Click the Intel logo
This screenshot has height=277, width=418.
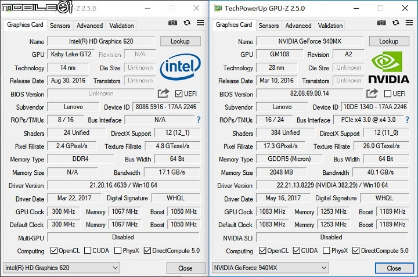(180, 67)
